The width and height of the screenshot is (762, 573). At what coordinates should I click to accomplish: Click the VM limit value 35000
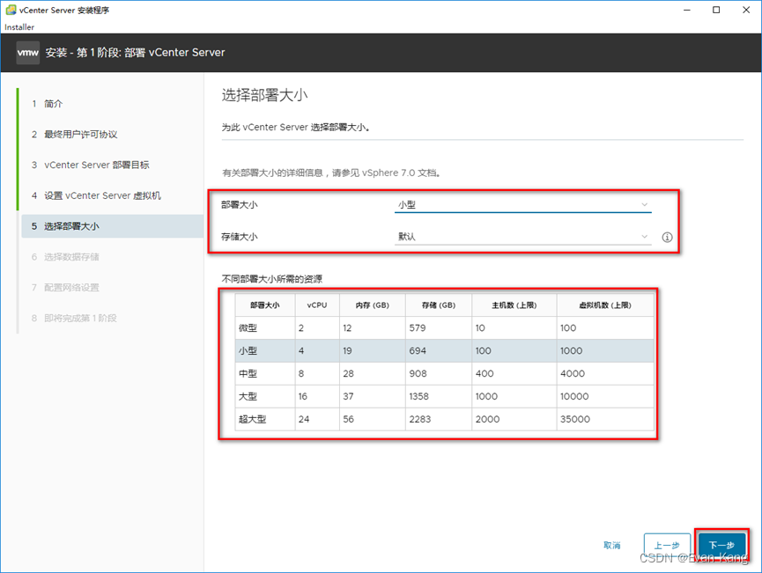[x=575, y=419]
